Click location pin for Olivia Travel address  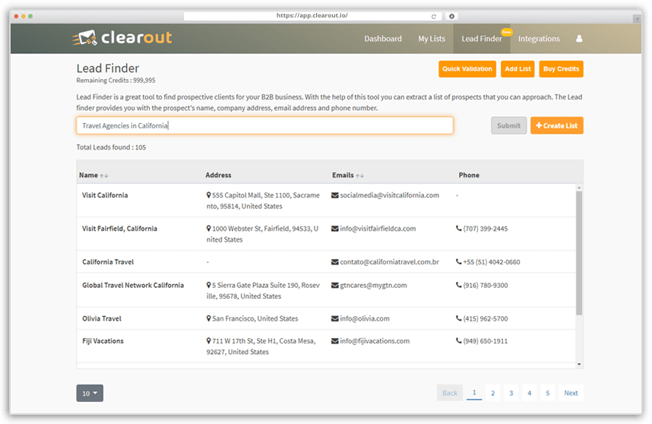[209, 318]
